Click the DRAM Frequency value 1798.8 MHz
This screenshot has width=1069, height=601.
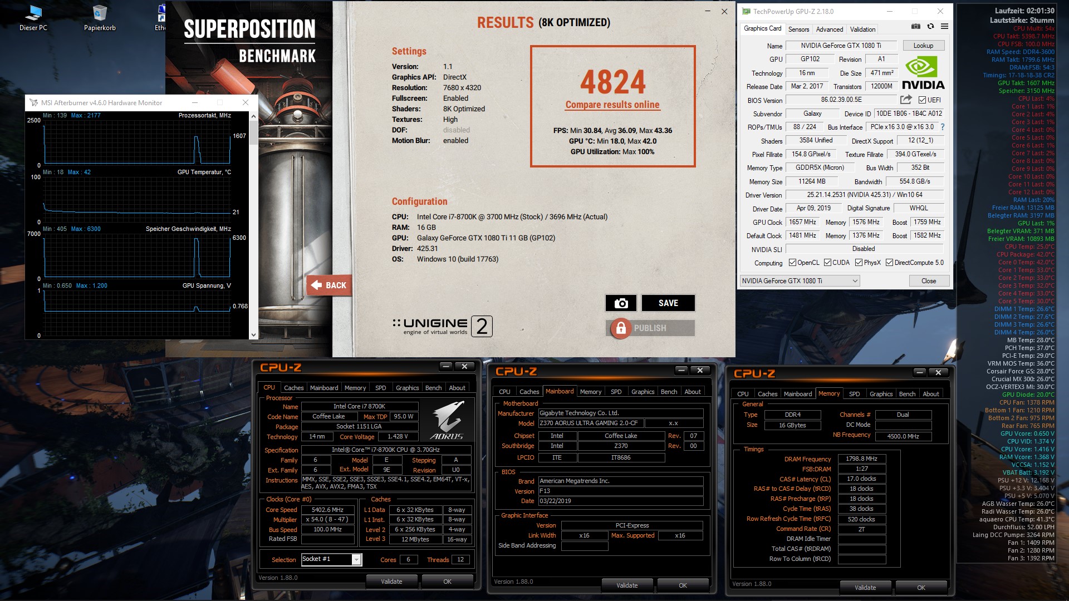pyautogui.click(x=861, y=459)
